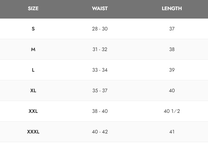The image size is (208, 143).
Task: Click waist value 35 - 37
Action: click(100, 90)
